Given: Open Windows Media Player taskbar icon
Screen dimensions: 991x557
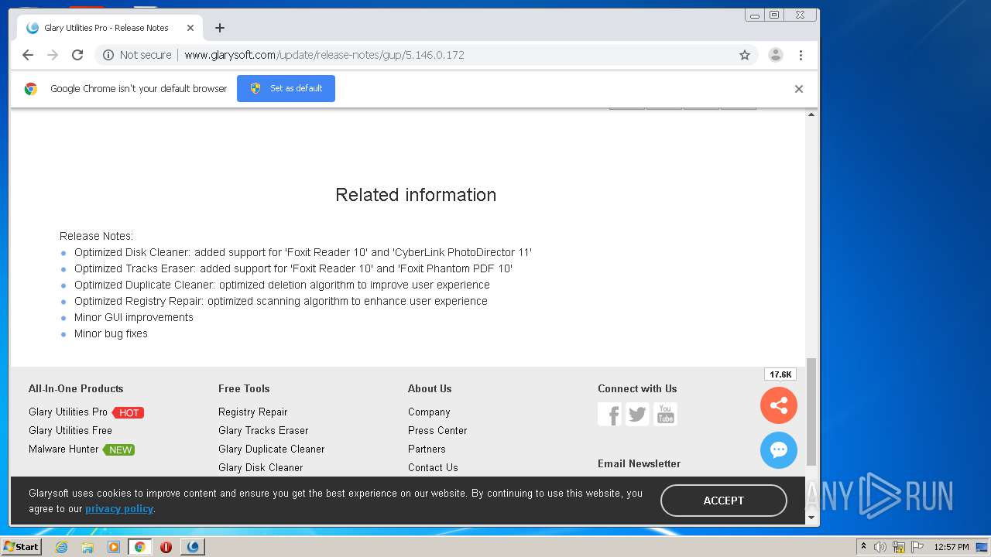Looking at the screenshot, I should point(114,547).
